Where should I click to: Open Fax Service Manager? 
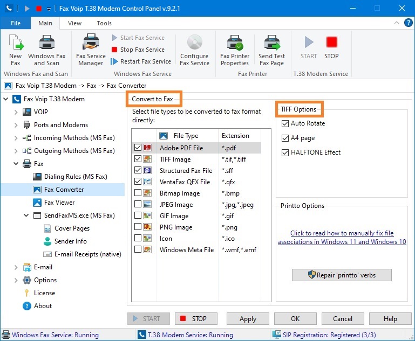pos(91,50)
